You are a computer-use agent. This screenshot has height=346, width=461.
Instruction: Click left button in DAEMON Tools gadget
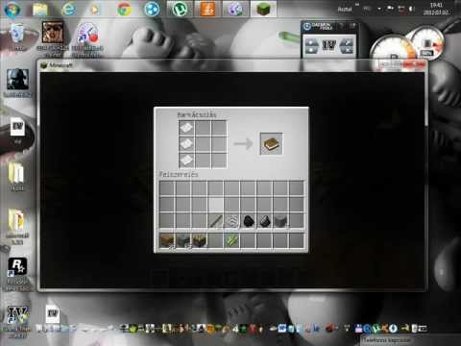(x=312, y=46)
